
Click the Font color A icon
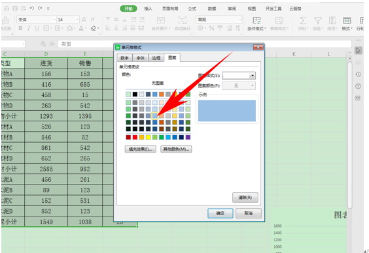coord(81,29)
